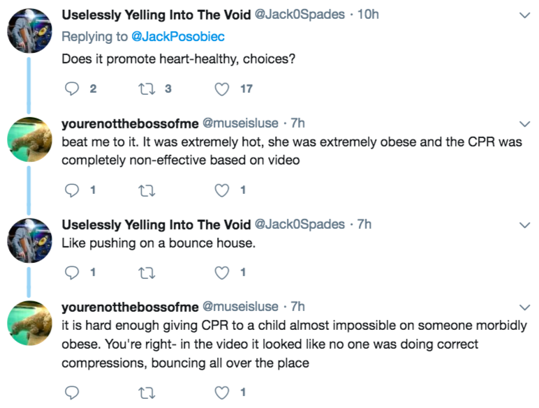Viewport: 539px width, 408px height.
Task: Like the tweet about correct compressions
Action: [222, 393]
